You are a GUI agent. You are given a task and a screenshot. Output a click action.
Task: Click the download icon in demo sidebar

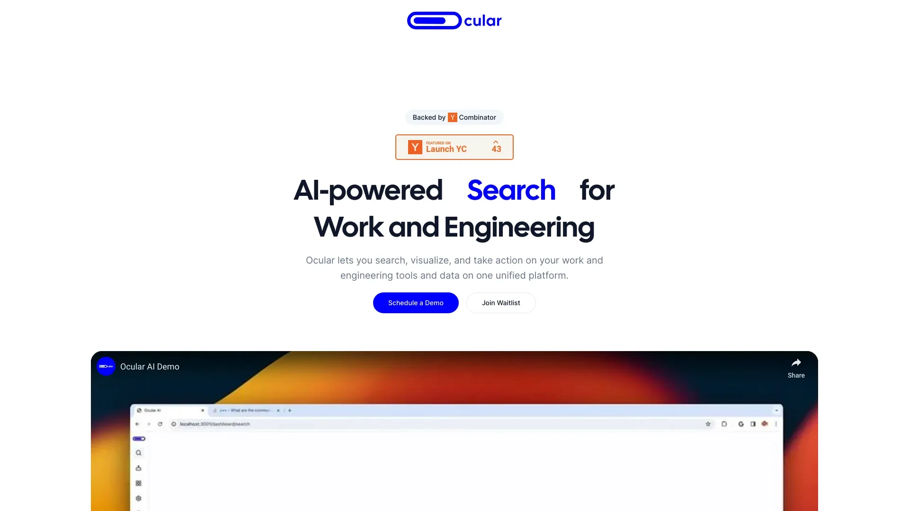[x=139, y=467]
